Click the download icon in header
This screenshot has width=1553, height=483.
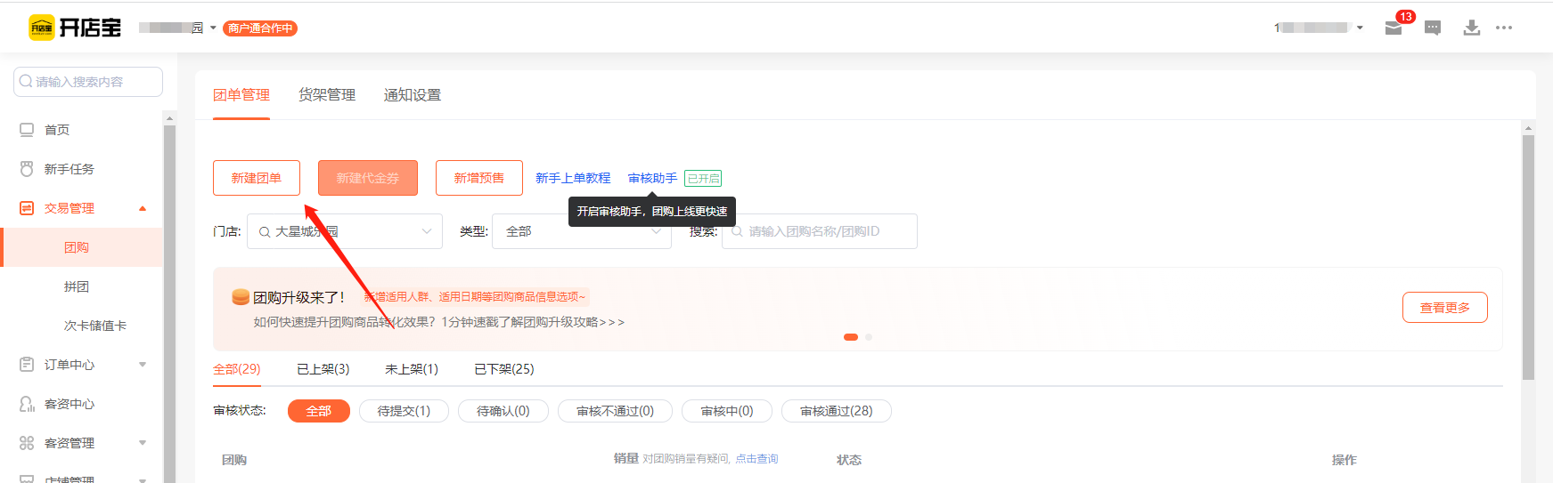[1471, 28]
